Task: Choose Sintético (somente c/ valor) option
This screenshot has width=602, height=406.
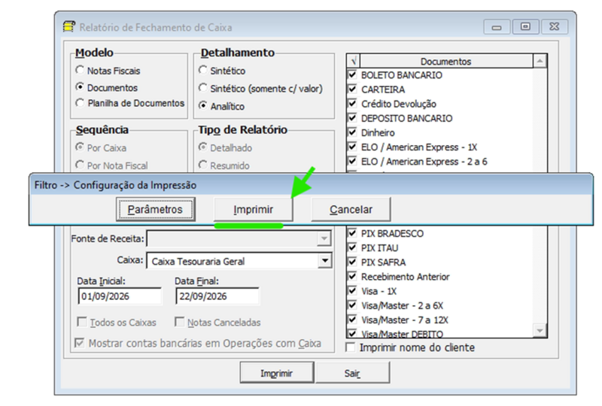Action: point(202,88)
